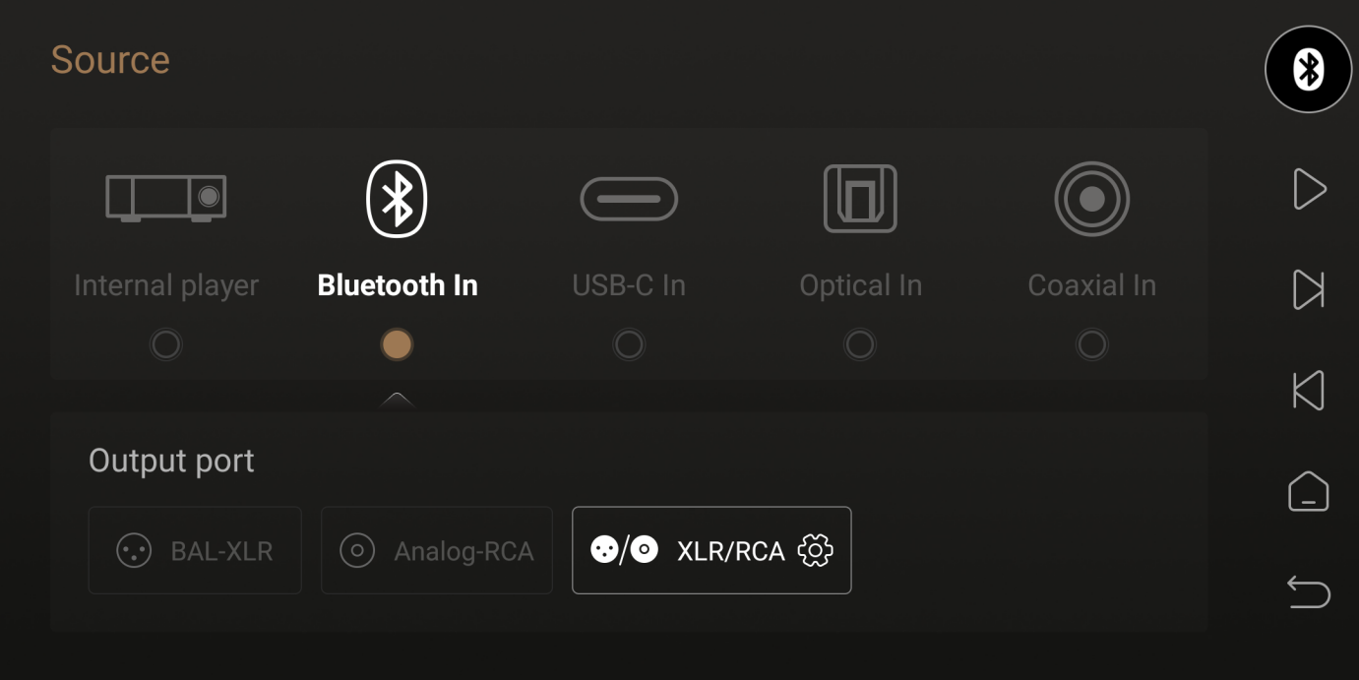Image resolution: width=1359 pixels, height=680 pixels.
Task: Select the Optical In radio button
Action: point(860,344)
